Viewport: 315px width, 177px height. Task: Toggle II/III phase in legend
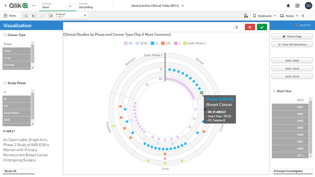142,43
